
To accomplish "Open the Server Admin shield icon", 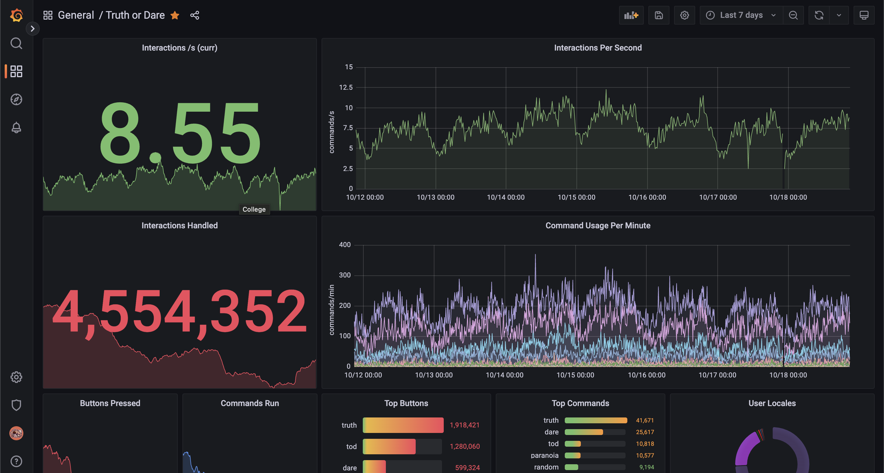I will pyautogui.click(x=16, y=405).
